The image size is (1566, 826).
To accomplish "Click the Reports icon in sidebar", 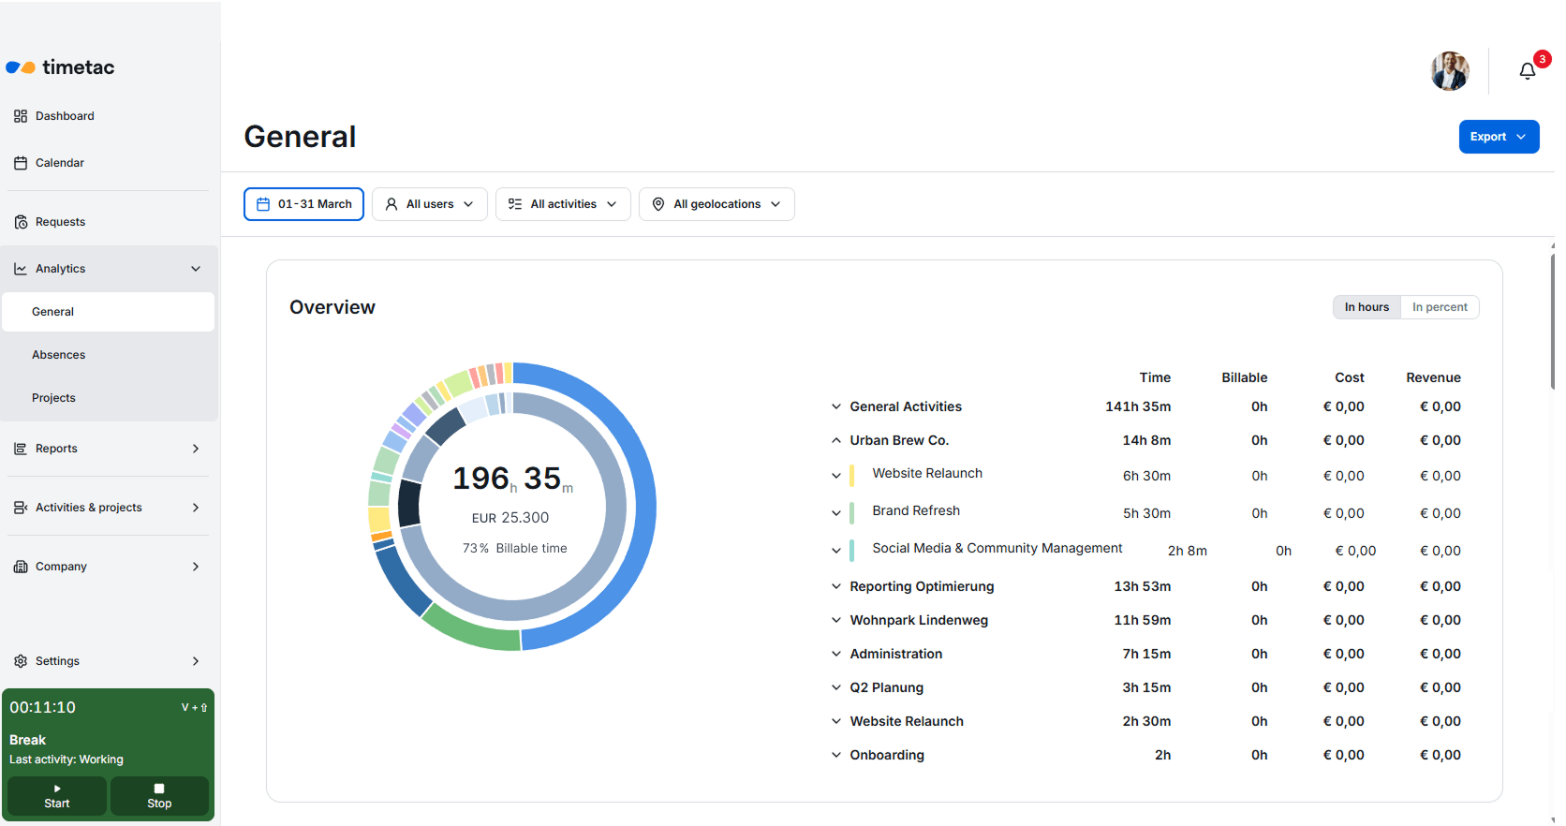I will 21,449.
